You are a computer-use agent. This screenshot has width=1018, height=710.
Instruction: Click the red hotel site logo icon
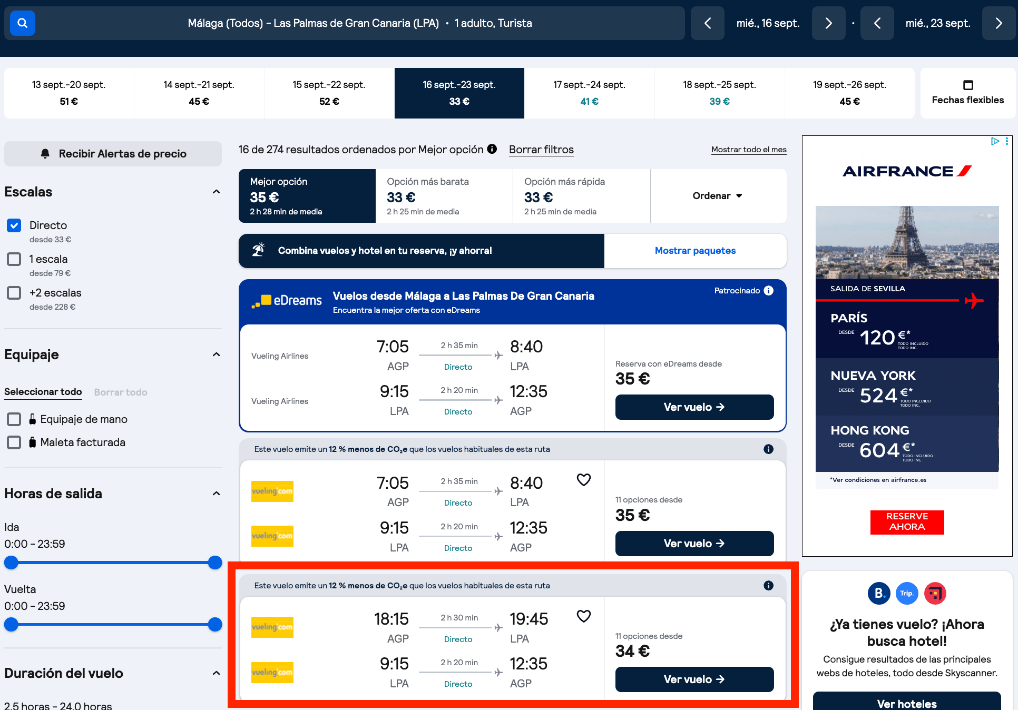click(935, 594)
